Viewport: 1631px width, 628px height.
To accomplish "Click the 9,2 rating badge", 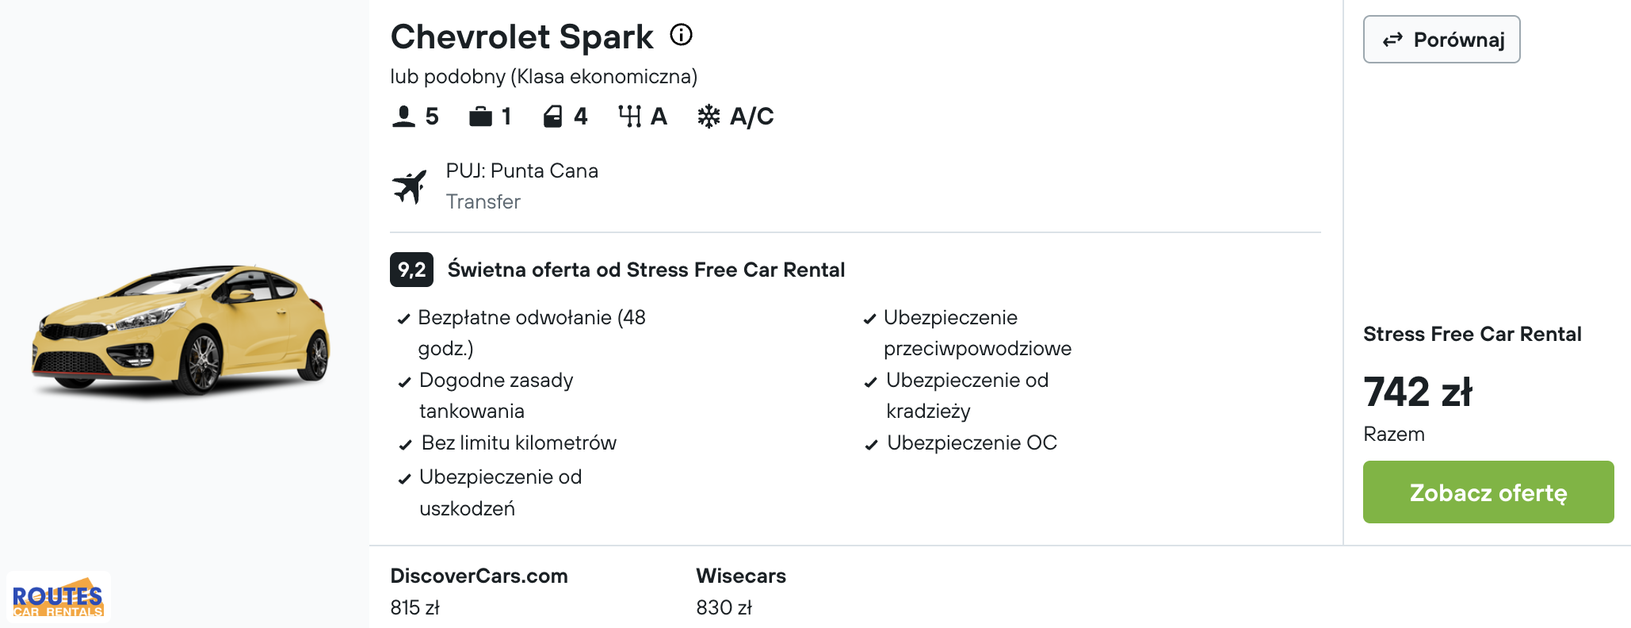I will coord(411,270).
